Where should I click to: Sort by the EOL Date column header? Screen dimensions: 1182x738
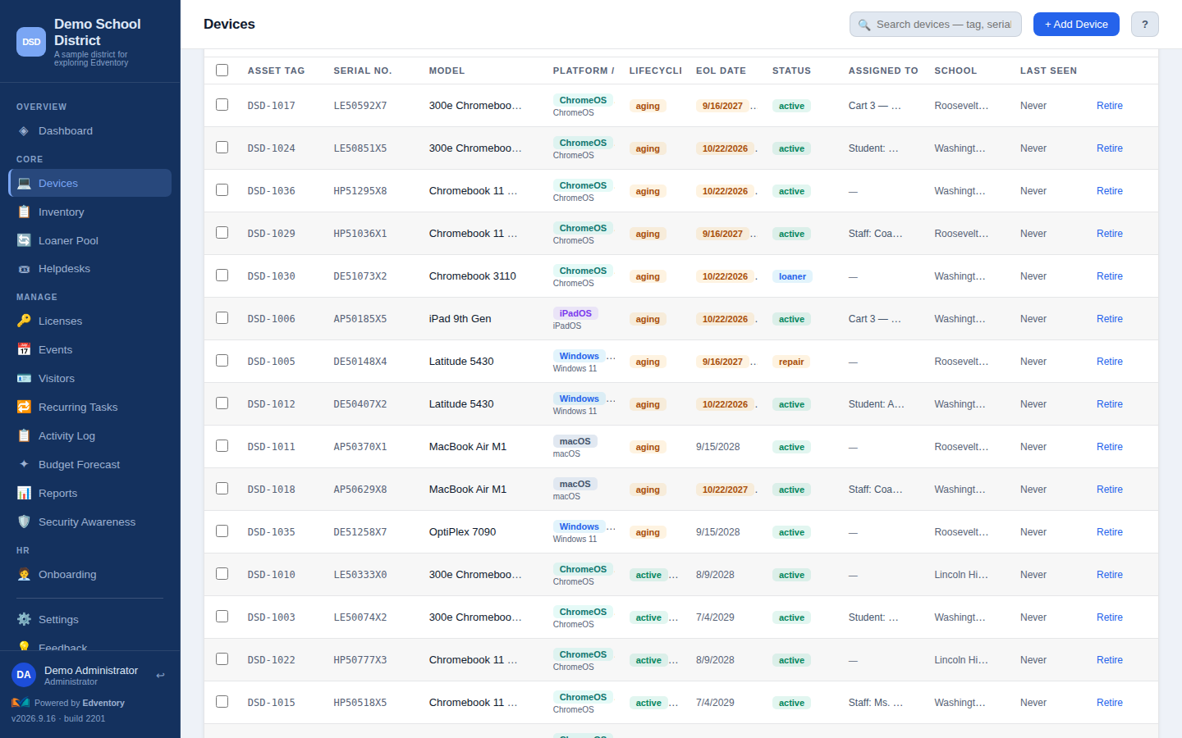tap(721, 71)
